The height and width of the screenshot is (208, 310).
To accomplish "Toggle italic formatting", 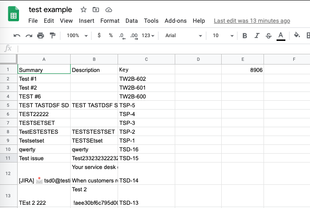I will point(257,36).
